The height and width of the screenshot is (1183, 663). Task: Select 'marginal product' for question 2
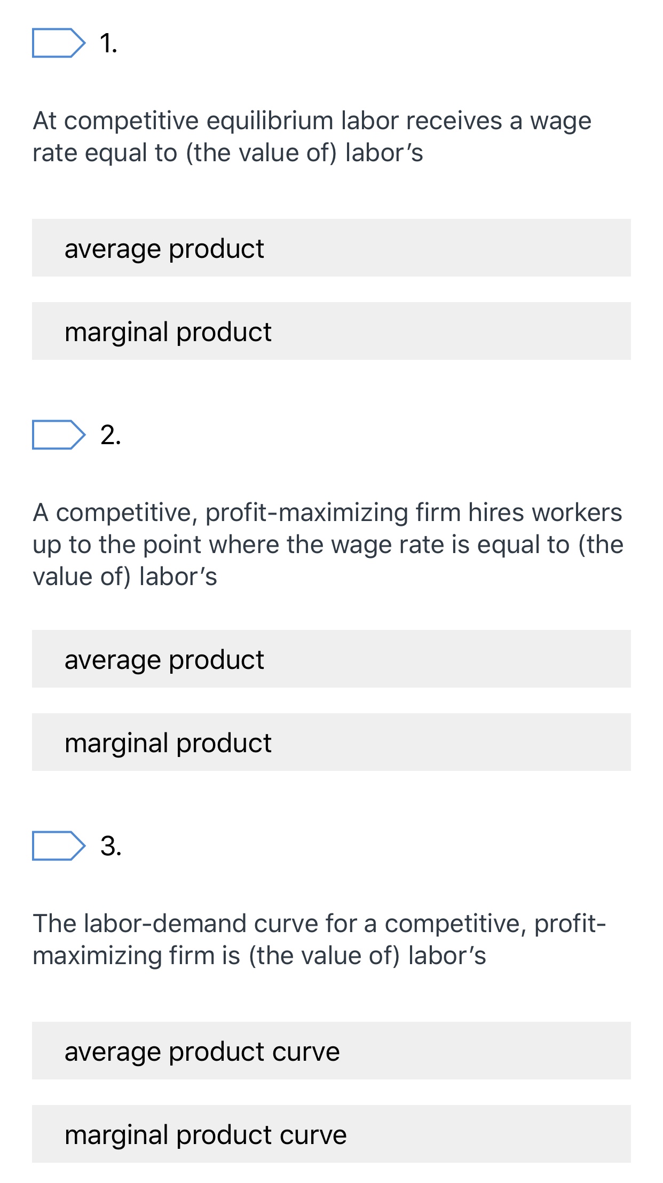pyautogui.click(x=331, y=743)
